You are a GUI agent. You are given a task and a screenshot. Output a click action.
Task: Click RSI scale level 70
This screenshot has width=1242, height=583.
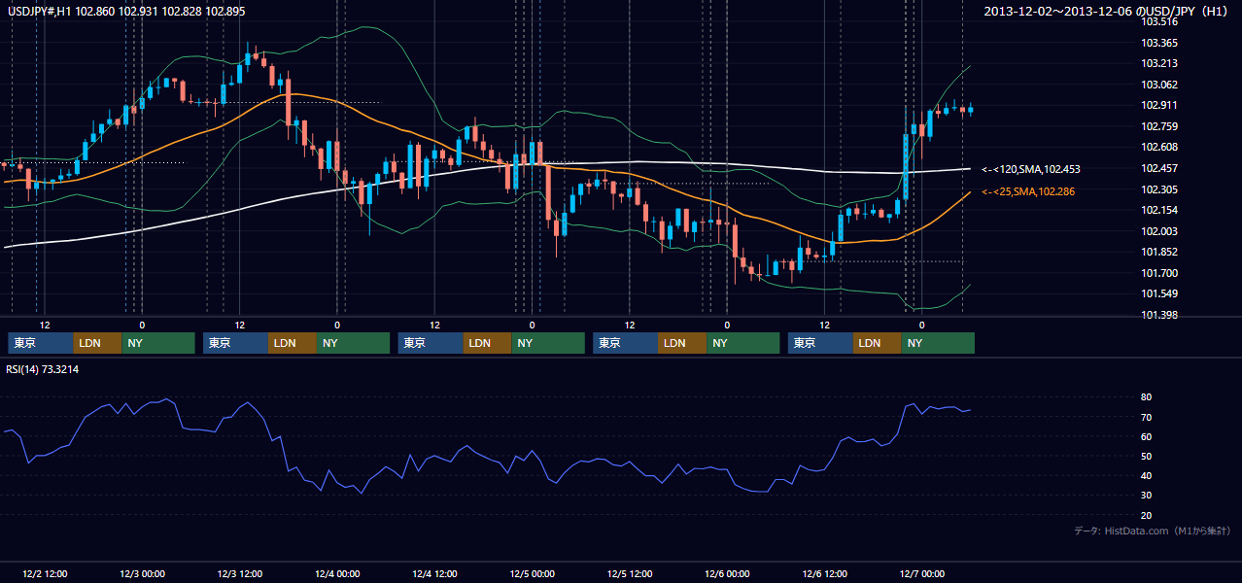1147,417
